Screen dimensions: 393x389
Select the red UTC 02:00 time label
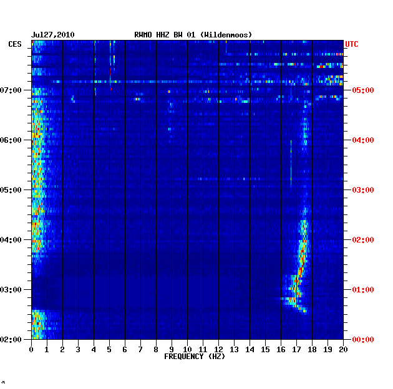(x=363, y=240)
